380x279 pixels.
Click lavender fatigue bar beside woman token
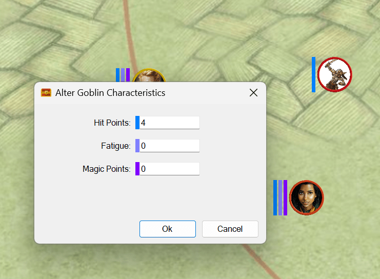coord(280,197)
